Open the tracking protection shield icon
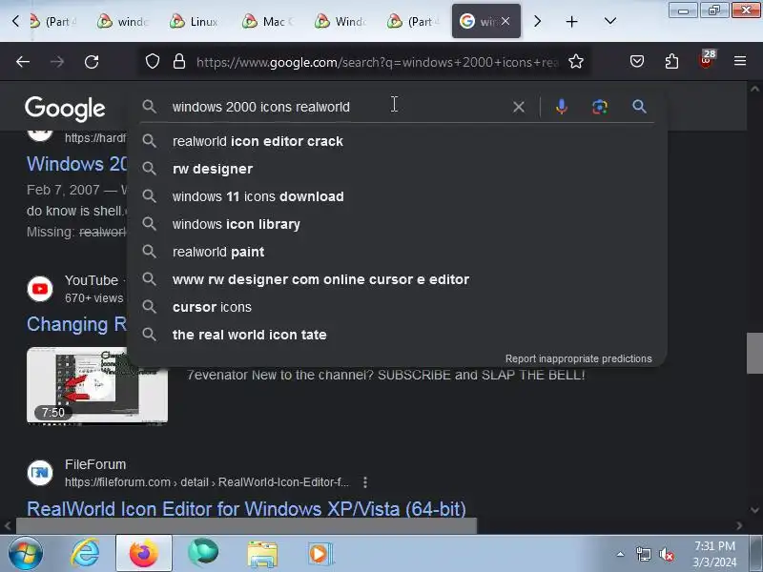This screenshot has height=572, width=763. click(153, 62)
